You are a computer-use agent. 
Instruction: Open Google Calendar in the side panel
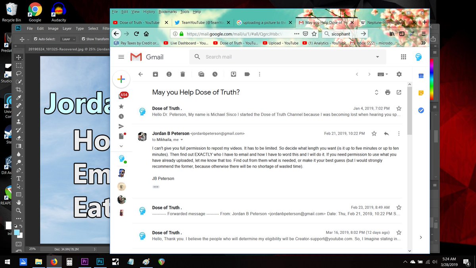point(421,76)
